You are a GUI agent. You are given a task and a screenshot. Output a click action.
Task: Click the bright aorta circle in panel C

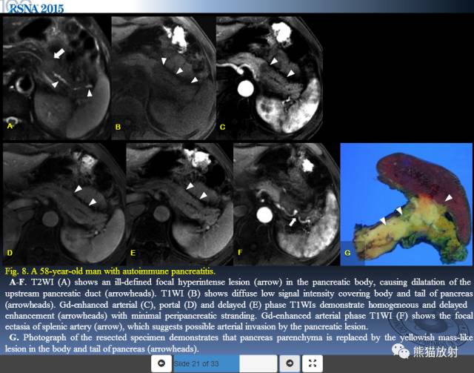click(x=245, y=89)
